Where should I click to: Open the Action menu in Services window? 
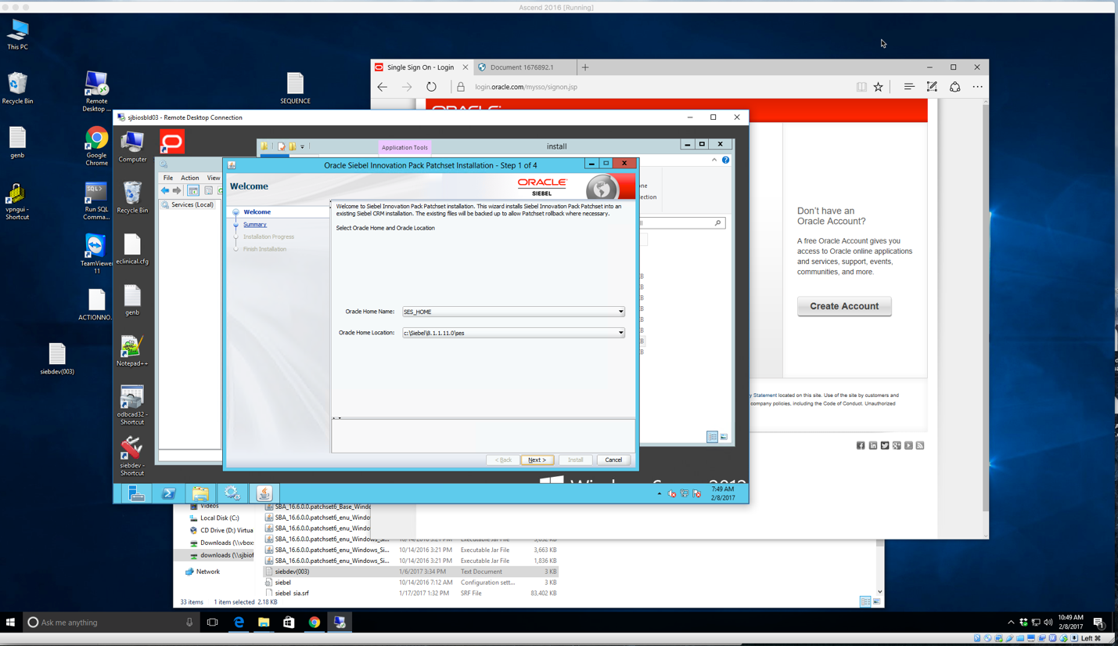pos(189,178)
